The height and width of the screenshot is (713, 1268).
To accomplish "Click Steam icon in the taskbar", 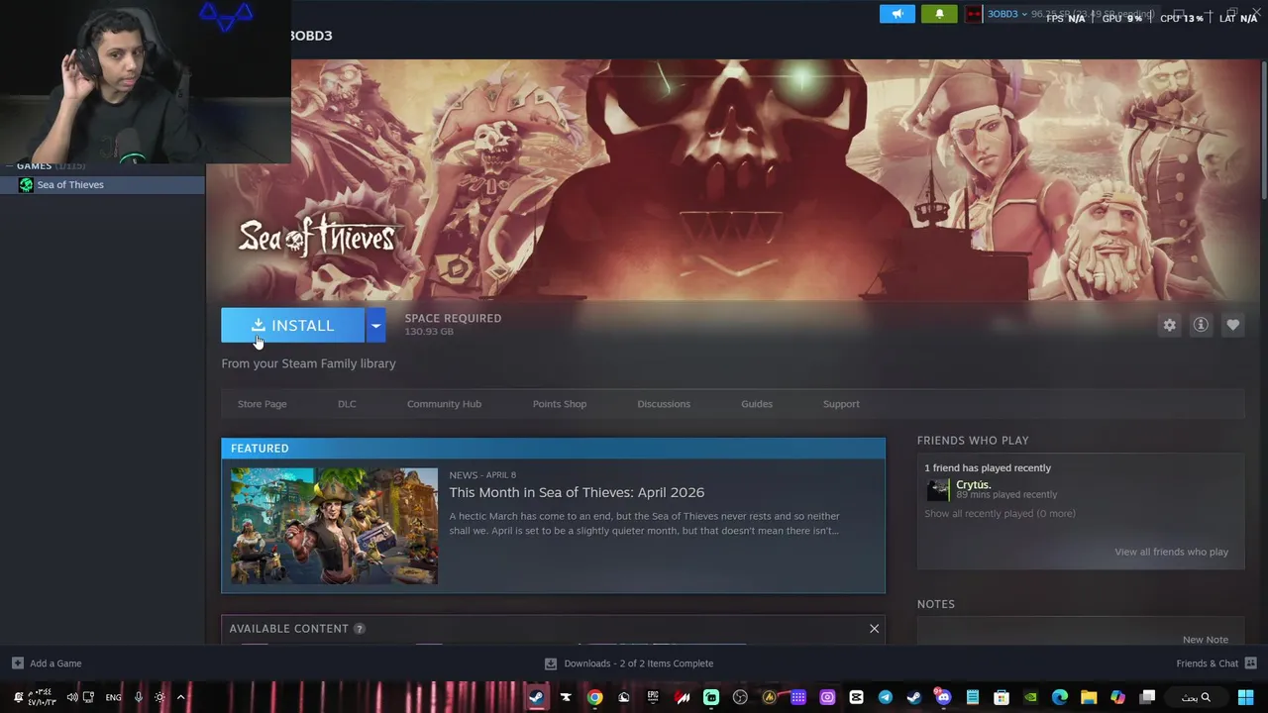I will (536, 698).
